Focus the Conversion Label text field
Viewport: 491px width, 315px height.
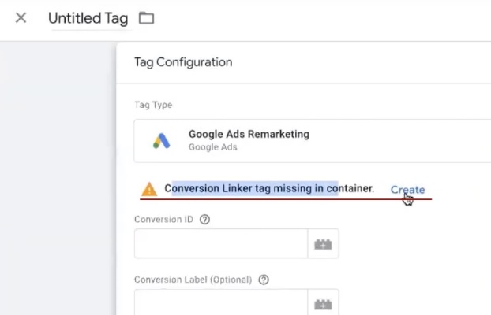(220, 303)
